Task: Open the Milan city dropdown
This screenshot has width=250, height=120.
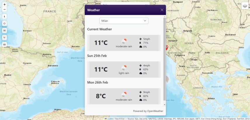Action: point(124,21)
